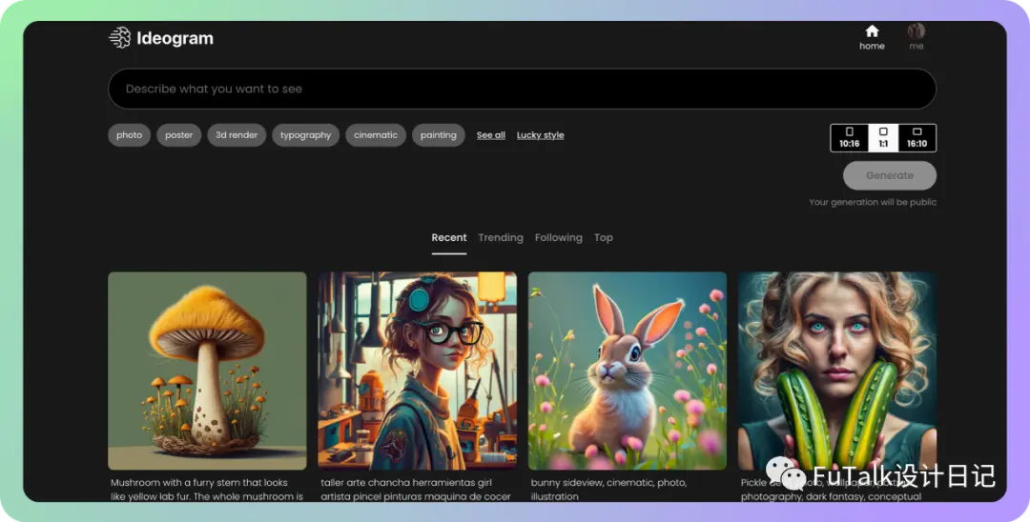Select the 16:10 landscape aspect ratio
This screenshot has width=1030, height=522.
[x=917, y=138]
